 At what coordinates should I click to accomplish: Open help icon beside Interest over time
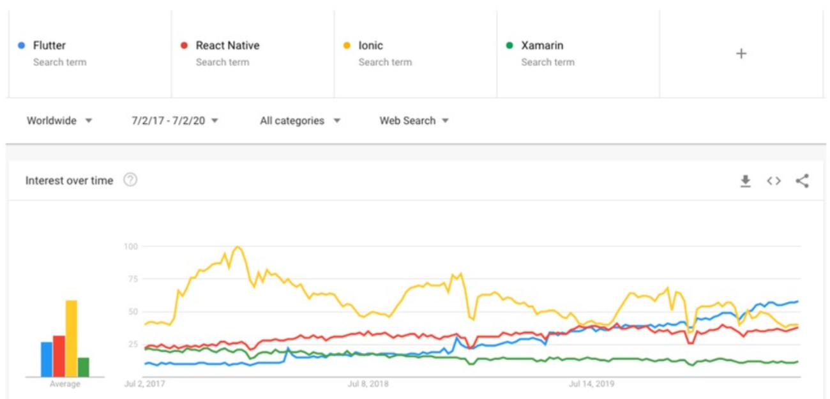130,180
